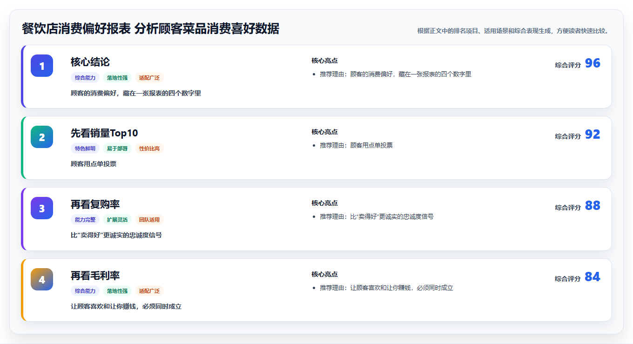Click 综合评分 label beside 84
Viewport: 633px width, 344px height.
pyautogui.click(x=568, y=279)
